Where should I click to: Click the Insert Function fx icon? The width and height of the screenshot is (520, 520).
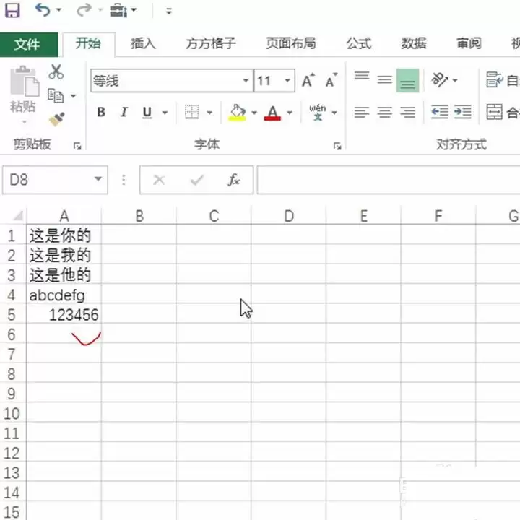tap(233, 181)
